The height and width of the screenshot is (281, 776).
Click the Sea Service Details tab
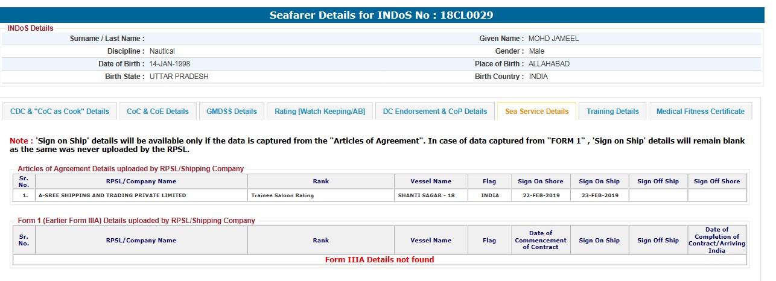click(536, 112)
